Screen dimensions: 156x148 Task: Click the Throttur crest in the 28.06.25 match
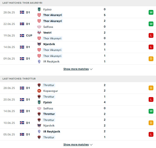coord(39,85)
